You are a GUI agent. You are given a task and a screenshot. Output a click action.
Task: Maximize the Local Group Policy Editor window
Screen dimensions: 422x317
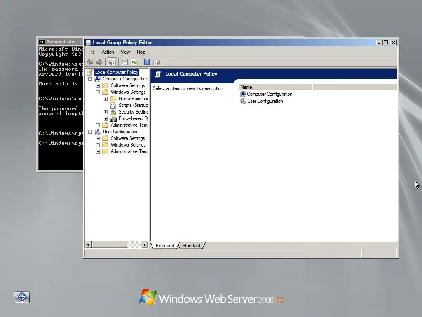[x=386, y=43]
